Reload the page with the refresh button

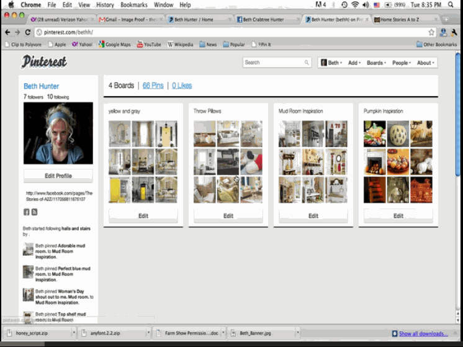point(28,32)
